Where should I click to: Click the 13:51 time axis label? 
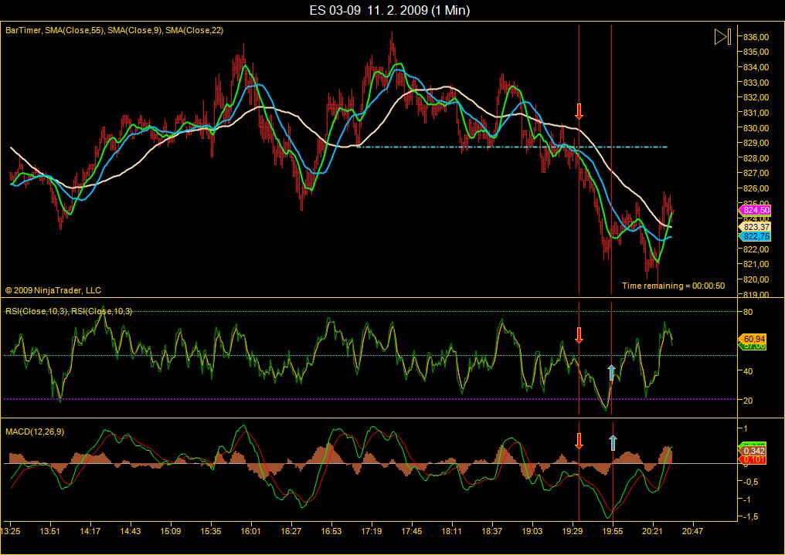pyautogui.click(x=49, y=532)
